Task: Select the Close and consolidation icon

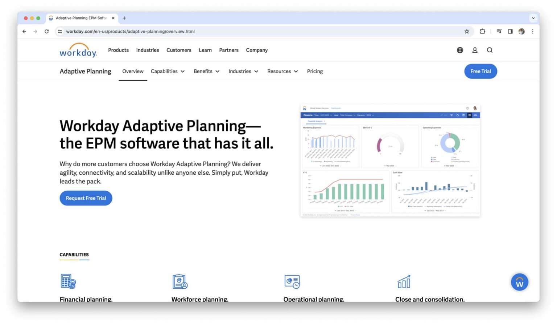Action: click(404, 281)
